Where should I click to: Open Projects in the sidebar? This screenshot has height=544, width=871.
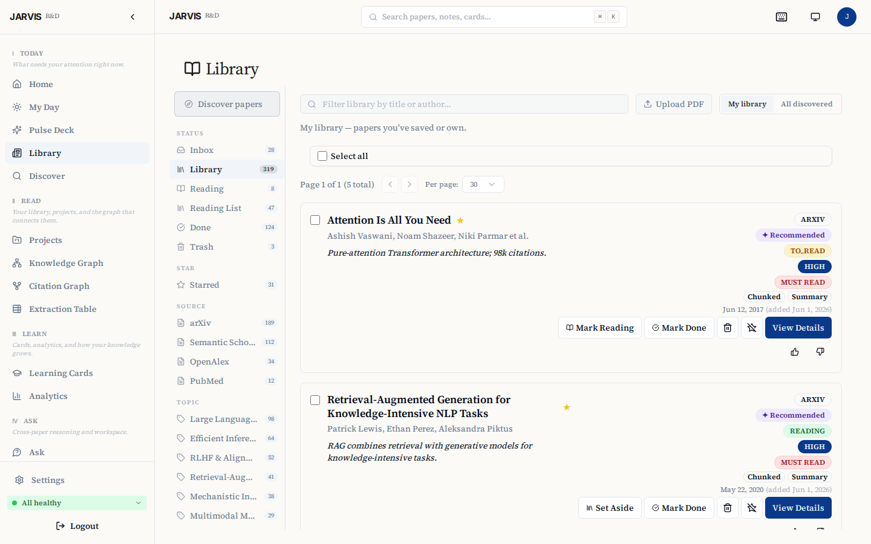pyautogui.click(x=77, y=240)
